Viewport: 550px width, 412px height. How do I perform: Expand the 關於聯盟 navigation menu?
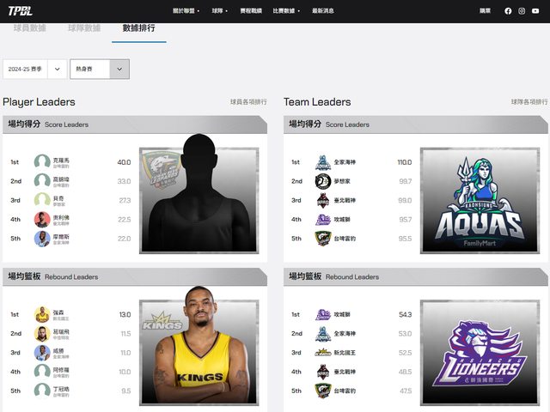[186, 11]
